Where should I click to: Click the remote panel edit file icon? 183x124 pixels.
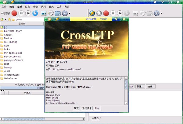[x=143, y=13]
